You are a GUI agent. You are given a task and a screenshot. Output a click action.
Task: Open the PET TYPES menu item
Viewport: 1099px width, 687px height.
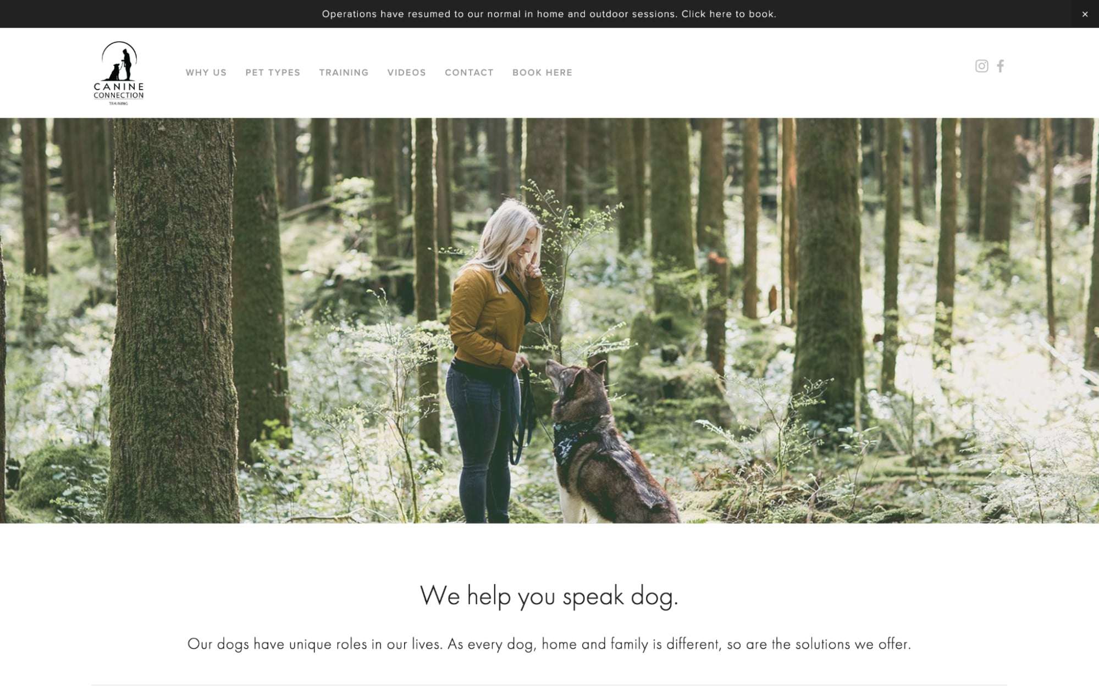pyautogui.click(x=273, y=73)
